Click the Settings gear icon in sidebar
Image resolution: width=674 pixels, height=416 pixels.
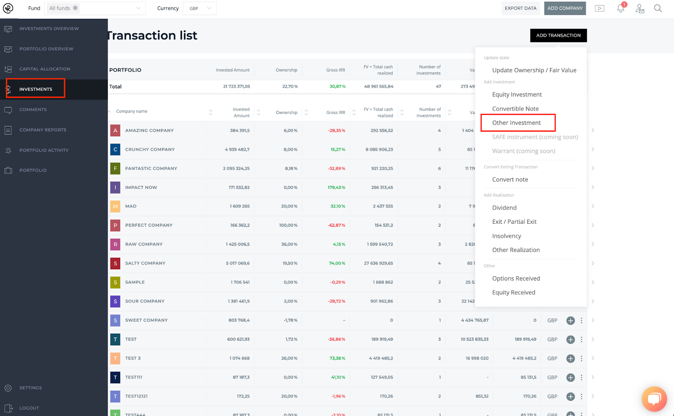8,388
